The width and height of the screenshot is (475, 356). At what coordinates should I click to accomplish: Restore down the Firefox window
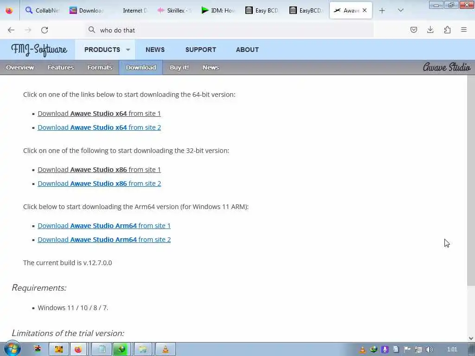click(x=451, y=5)
